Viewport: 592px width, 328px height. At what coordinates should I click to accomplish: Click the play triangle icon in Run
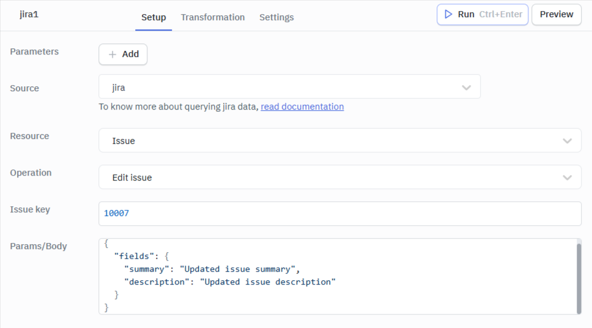point(448,14)
